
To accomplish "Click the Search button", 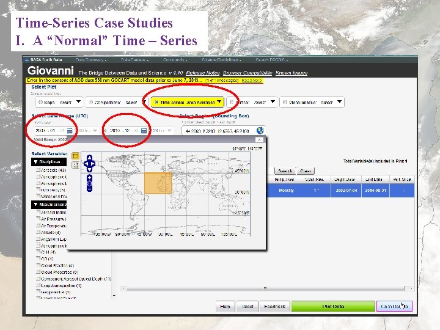I will pyautogui.click(x=285, y=171).
